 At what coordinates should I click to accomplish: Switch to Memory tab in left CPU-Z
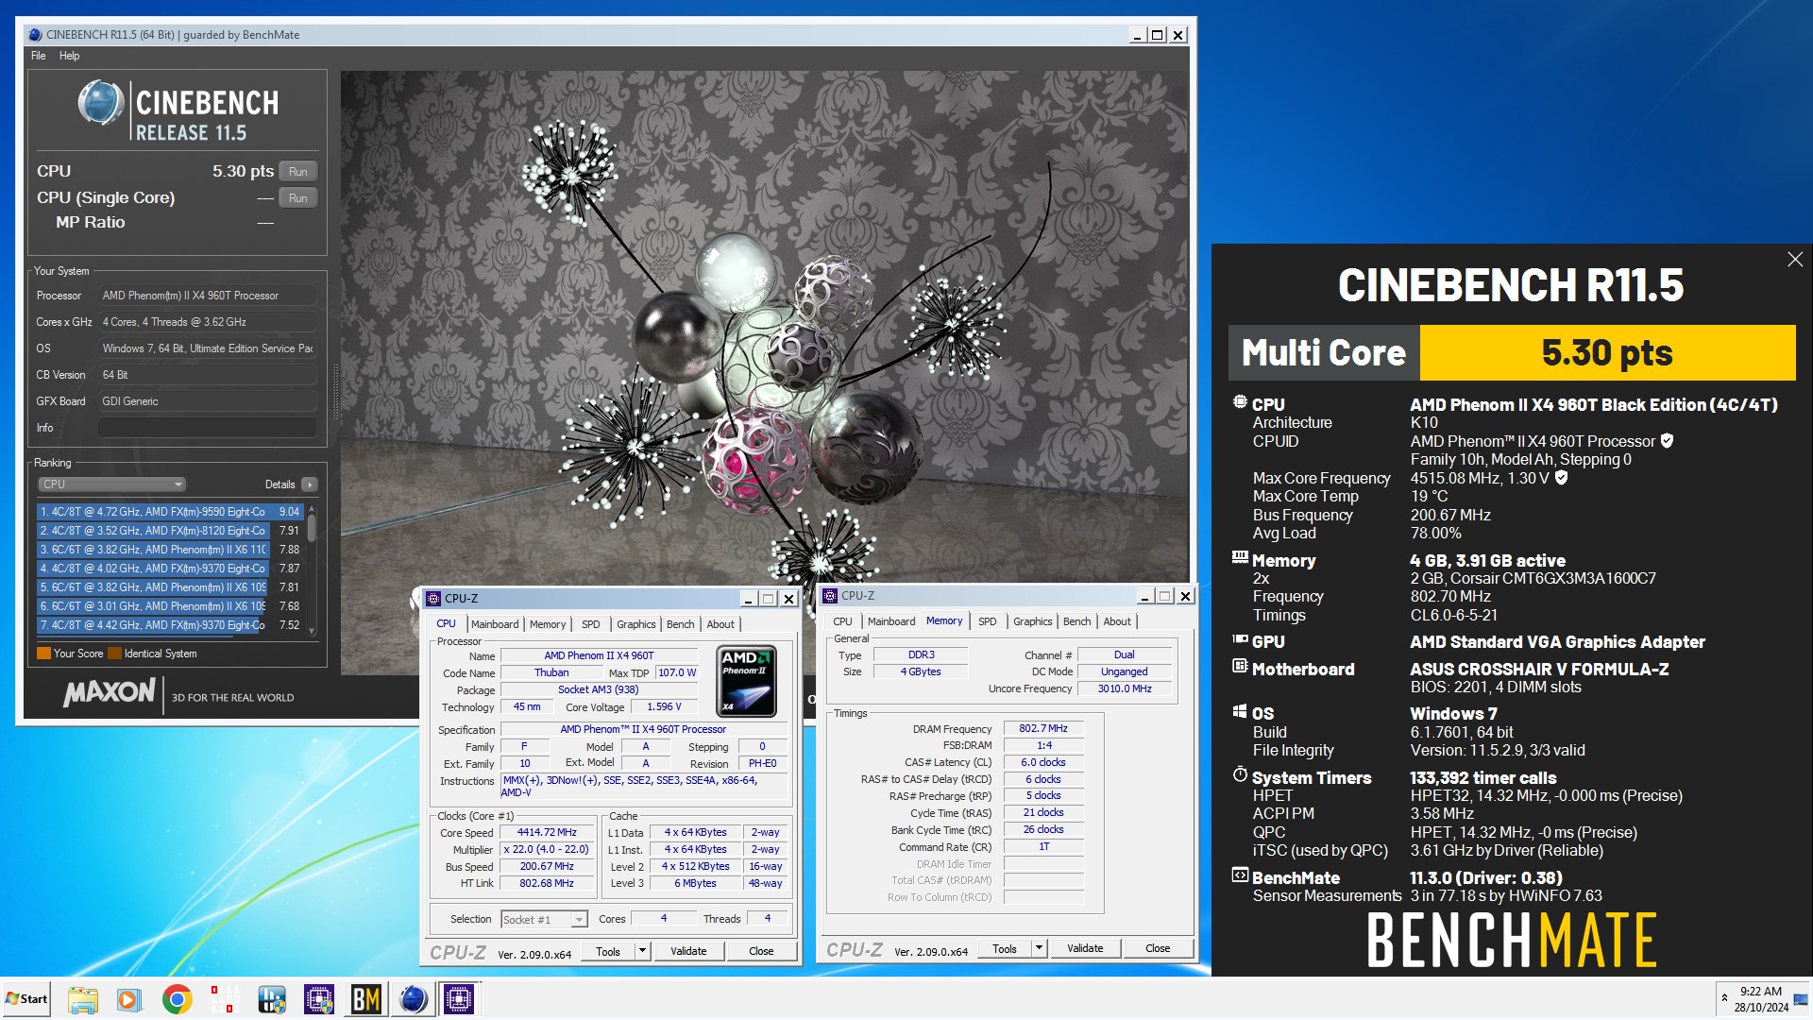[x=548, y=624]
